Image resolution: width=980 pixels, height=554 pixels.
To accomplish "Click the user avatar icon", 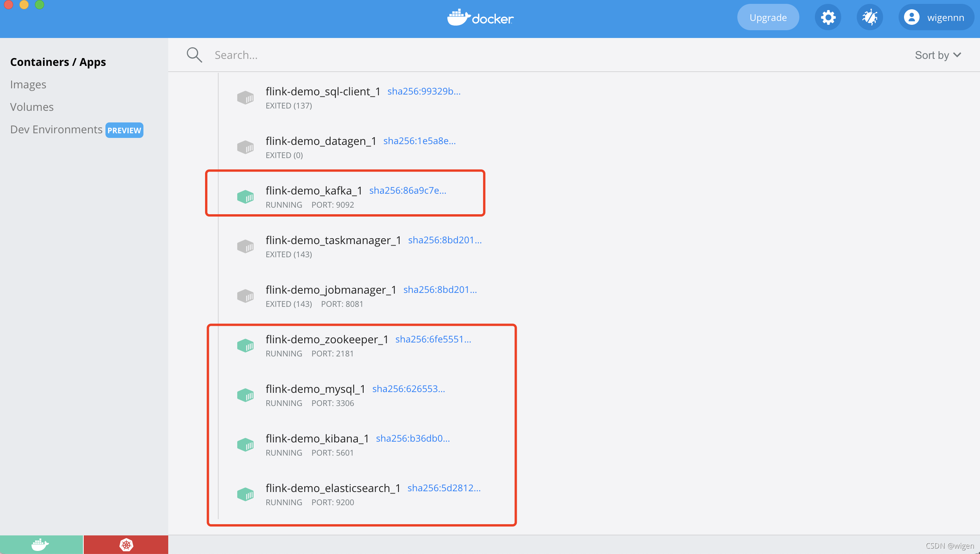I will click(911, 18).
